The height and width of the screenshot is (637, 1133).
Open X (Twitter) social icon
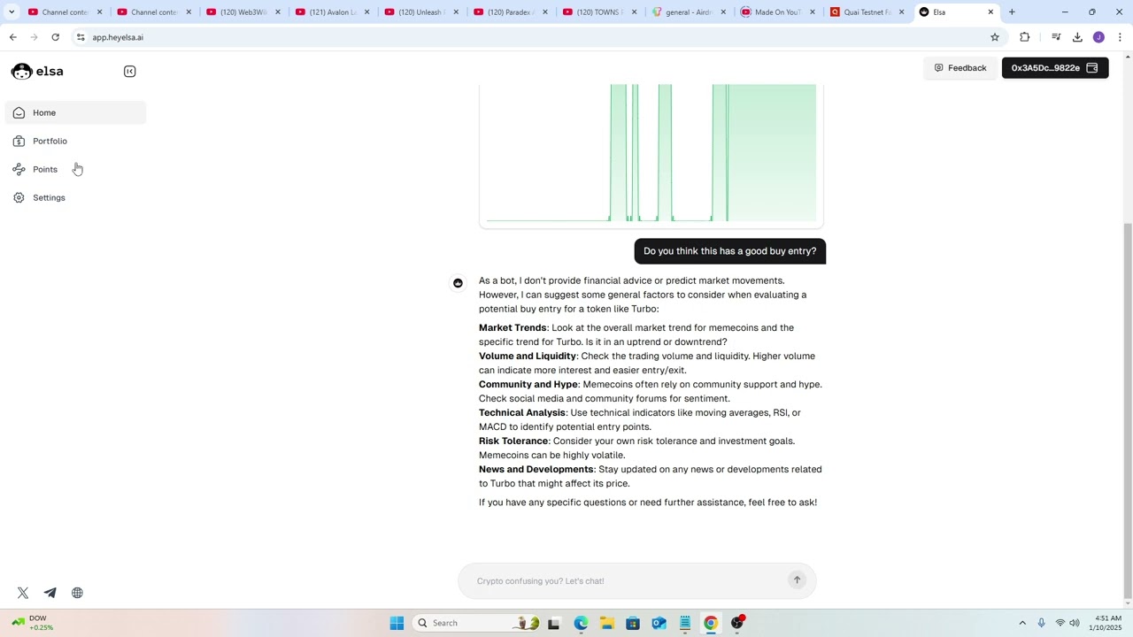click(23, 593)
